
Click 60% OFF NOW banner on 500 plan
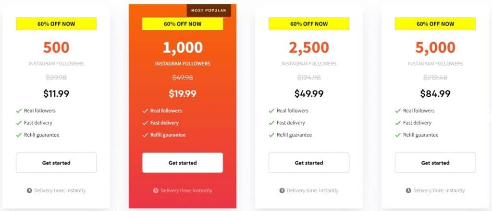[x=56, y=24]
